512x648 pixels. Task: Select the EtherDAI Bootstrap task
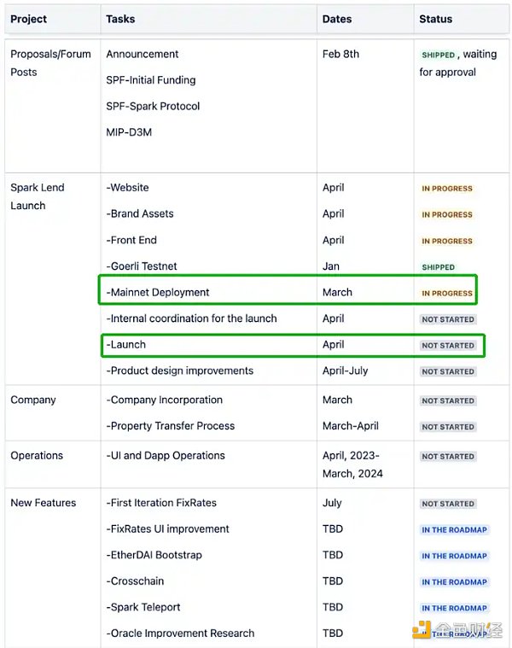(x=154, y=555)
